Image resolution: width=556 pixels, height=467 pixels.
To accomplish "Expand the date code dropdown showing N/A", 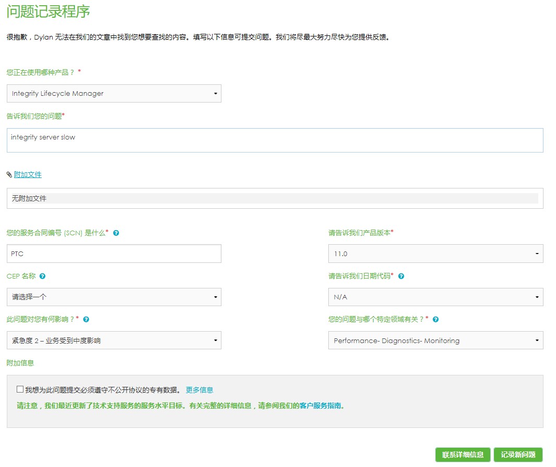I will point(435,297).
